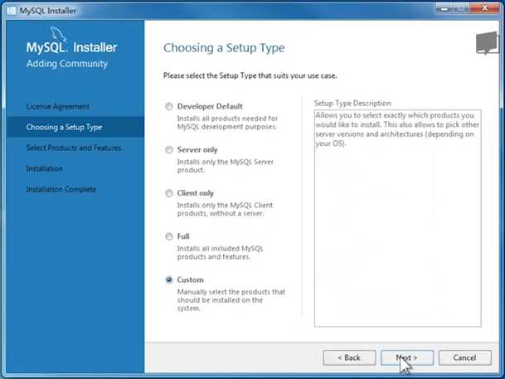Click the 'Adding Community' subtitle text
505x379 pixels.
click(67, 64)
